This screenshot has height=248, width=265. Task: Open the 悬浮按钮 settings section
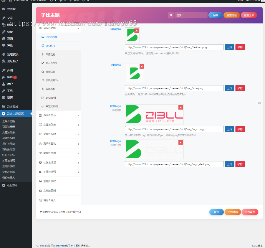pos(59,89)
